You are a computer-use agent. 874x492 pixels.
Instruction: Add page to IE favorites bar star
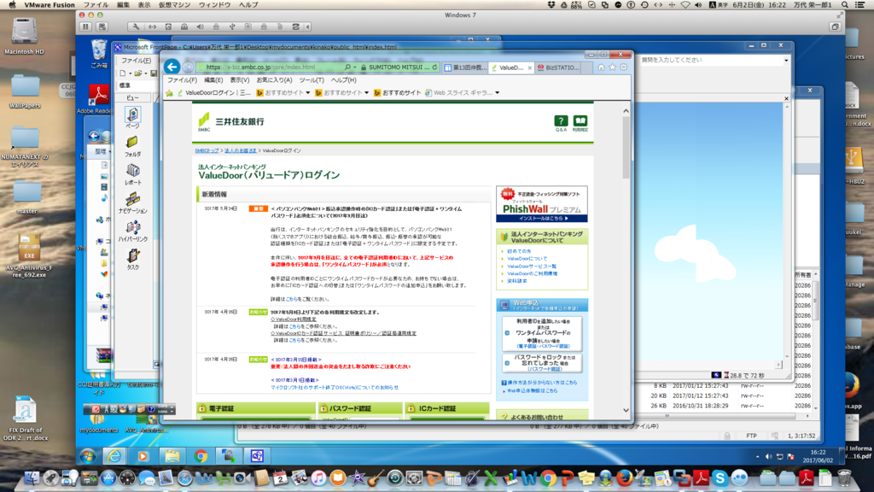click(x=170, y=93)
